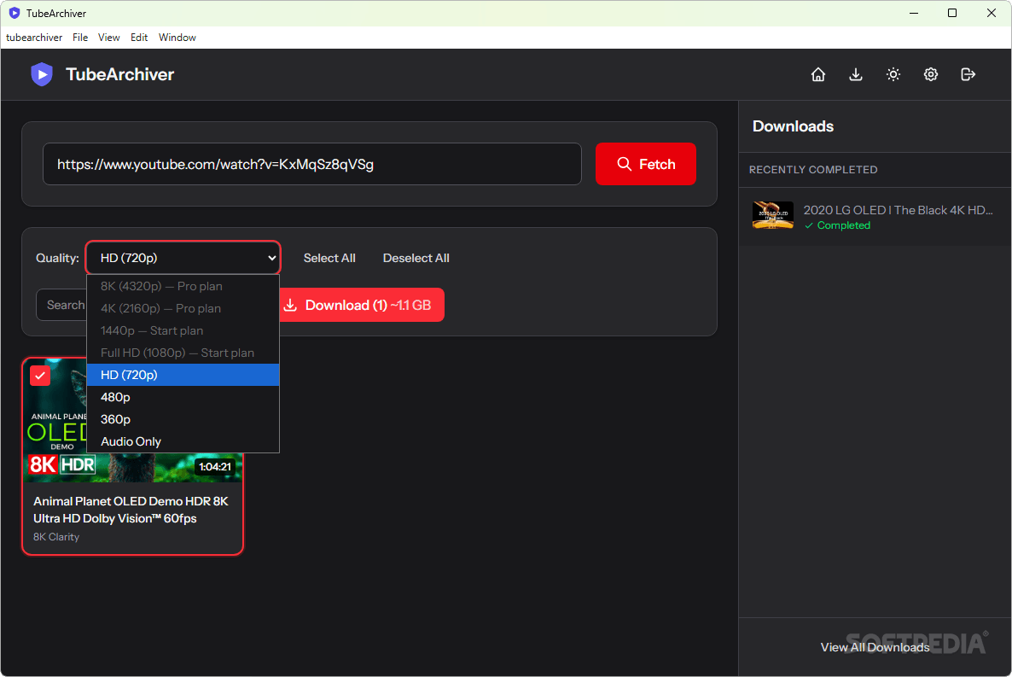The width and height of the screenshot is (1012, 677).
Task: Click the 2020 LG OLED The Black title
Action: 898,210
